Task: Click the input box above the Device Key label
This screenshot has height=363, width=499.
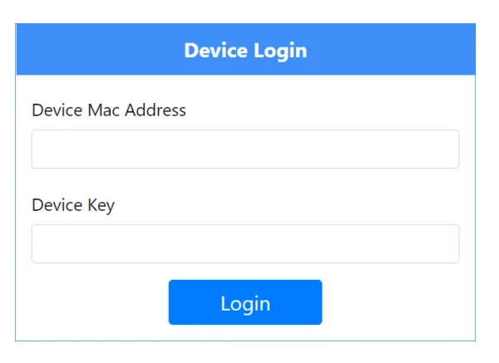Action: [245, 150]
